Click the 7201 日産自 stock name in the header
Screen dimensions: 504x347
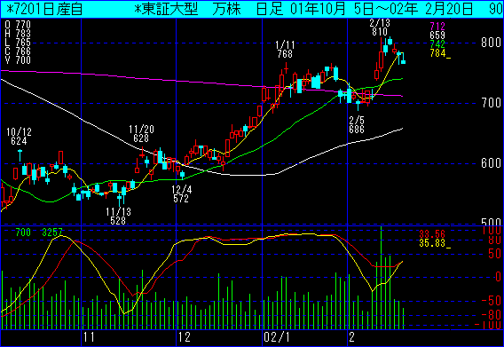[x=44, y=9]
